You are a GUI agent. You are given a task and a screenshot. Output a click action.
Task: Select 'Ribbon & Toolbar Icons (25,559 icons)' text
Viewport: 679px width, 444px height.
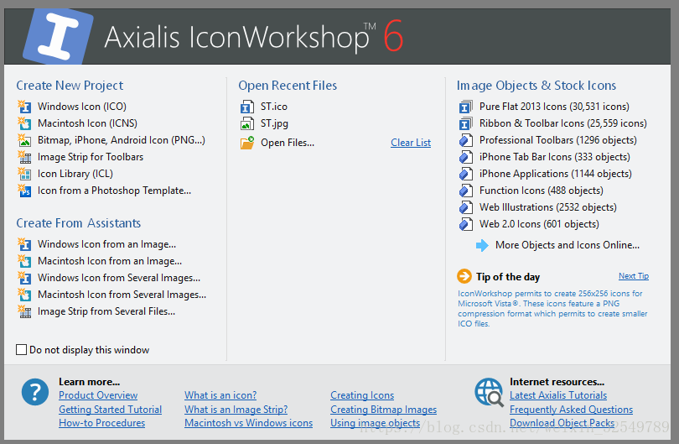(563, 123)
